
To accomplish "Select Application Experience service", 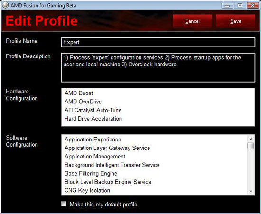I will (x=93, y=140).
